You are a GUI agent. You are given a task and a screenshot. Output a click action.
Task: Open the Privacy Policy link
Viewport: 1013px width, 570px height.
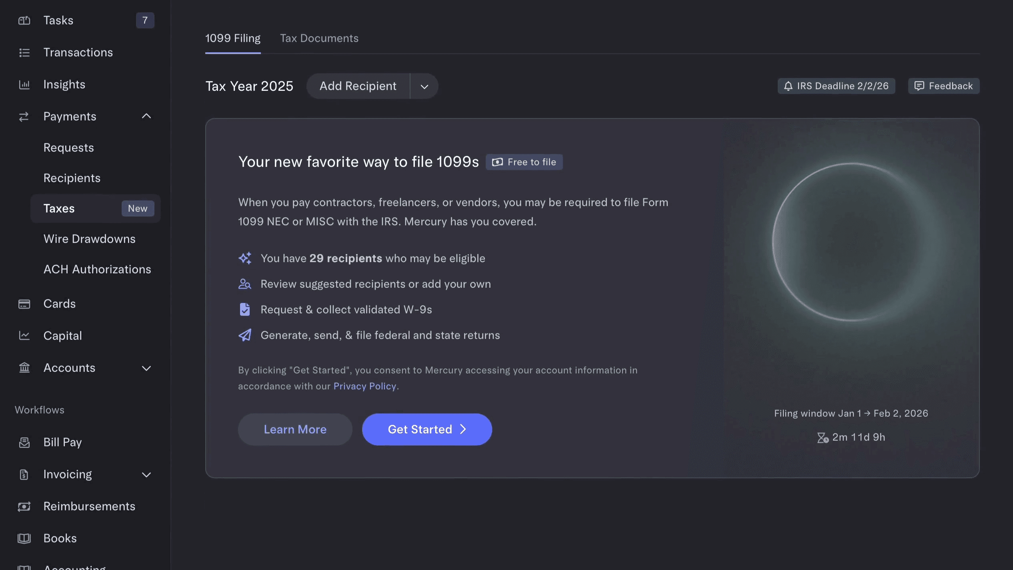[x=364, y=386]
